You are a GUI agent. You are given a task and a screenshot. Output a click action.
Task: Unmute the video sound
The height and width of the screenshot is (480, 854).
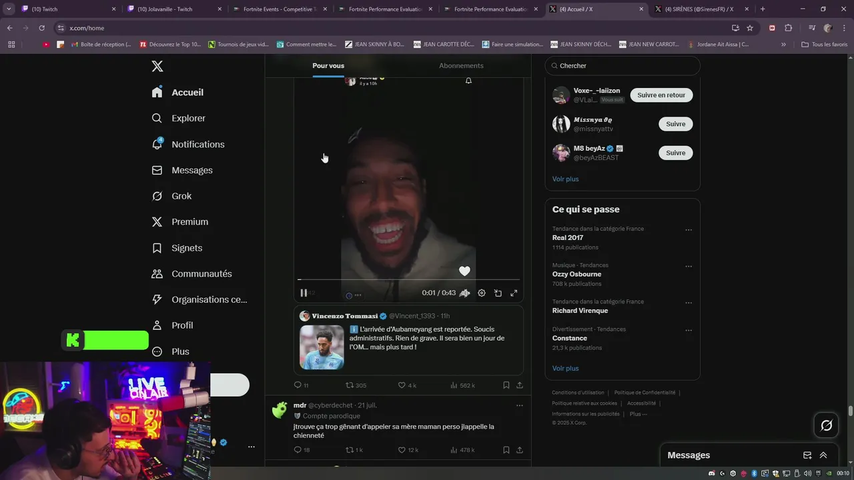click(465, 293)
